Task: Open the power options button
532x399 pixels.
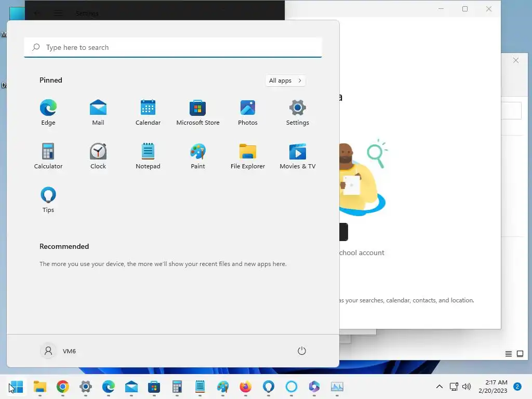Action: point(302,351)
